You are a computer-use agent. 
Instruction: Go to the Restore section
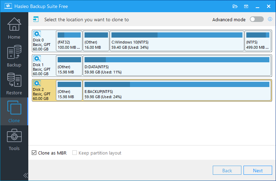(x=14, y=84)
